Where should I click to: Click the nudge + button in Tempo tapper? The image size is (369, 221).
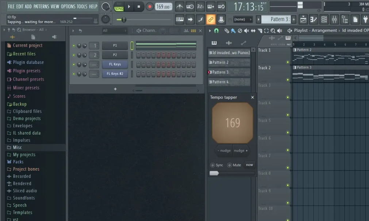pos(241,151)
